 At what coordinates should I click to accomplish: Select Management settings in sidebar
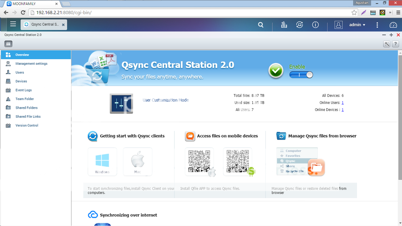click(31, 64)
